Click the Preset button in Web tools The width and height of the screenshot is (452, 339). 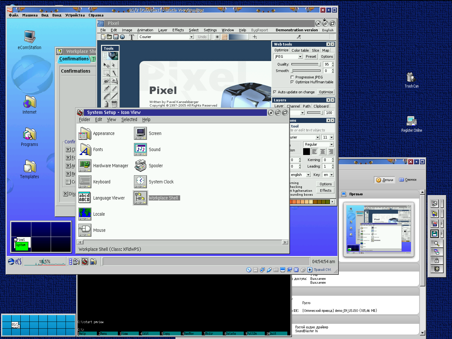click(x=311, y=56)
